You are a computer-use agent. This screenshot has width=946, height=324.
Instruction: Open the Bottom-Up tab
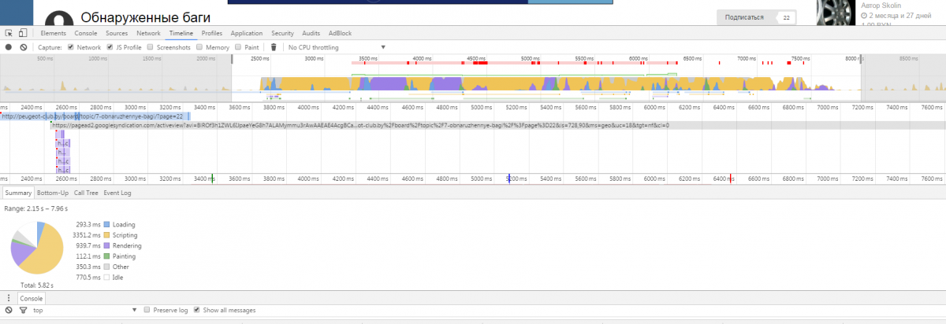tap(53, 192)
